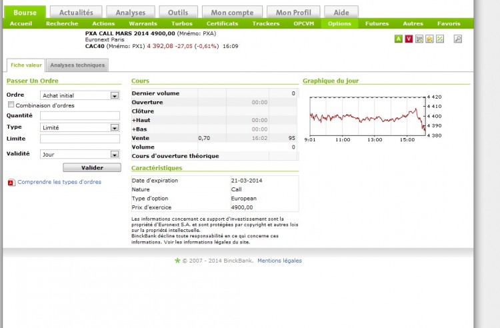Select OPCVM in green submenu
500x328 pixels.
click(304, 23)
